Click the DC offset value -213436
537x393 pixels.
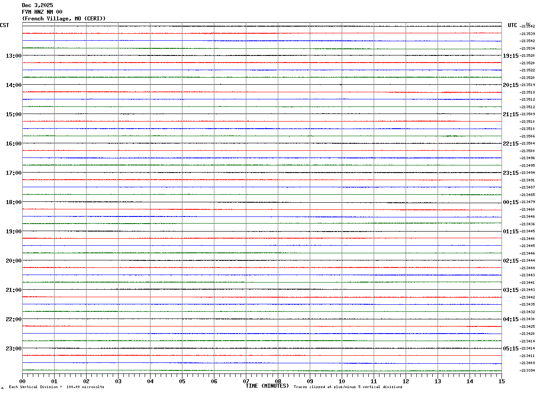click(x=527, y=224)
